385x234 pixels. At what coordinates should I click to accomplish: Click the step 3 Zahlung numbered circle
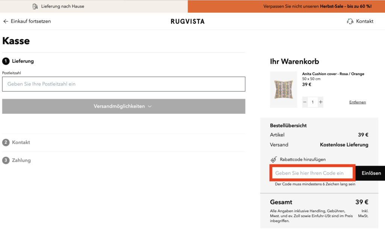click(5, 160)
